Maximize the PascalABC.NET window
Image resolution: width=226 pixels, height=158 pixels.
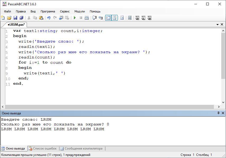[208, 4]
